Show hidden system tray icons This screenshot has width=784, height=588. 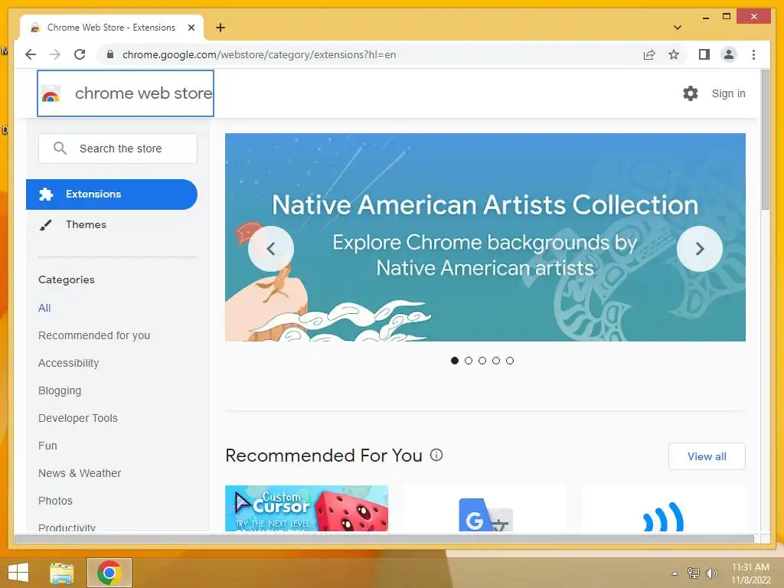pos(675,573)
